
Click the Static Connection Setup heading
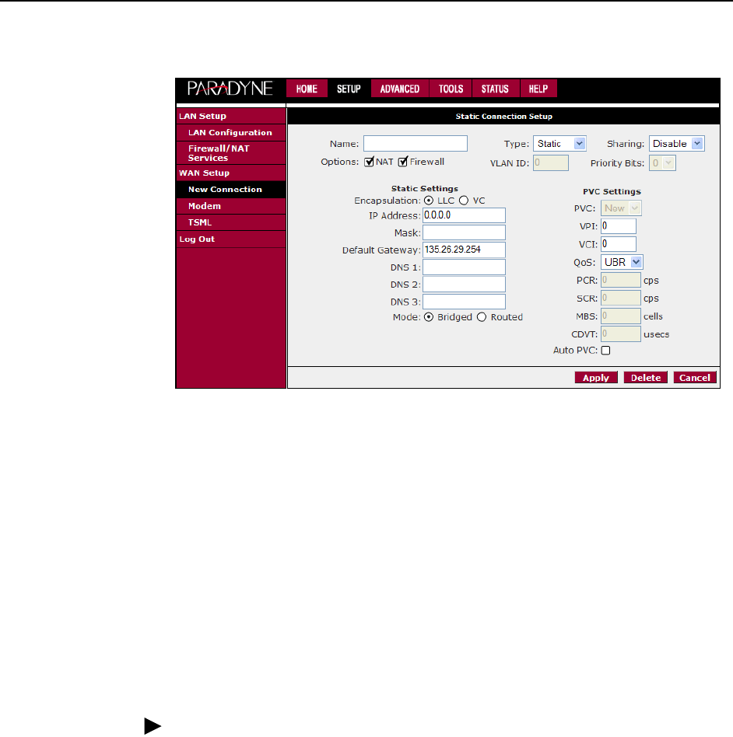click(504, 117)
